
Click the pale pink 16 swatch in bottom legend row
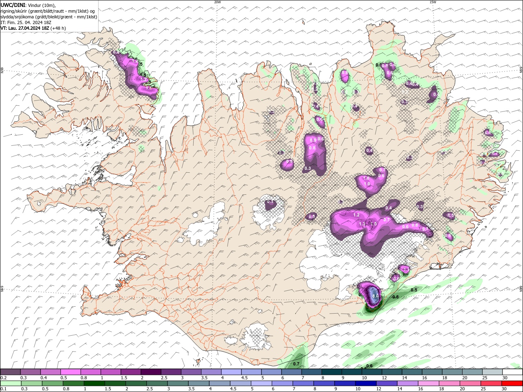point(429,383)
